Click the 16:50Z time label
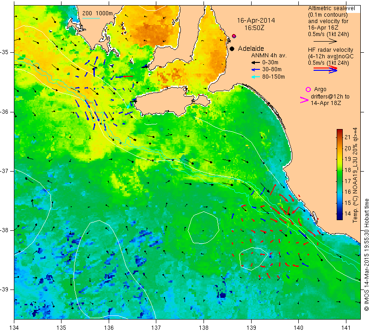This screenshot has height=333, width=370. 254,28
